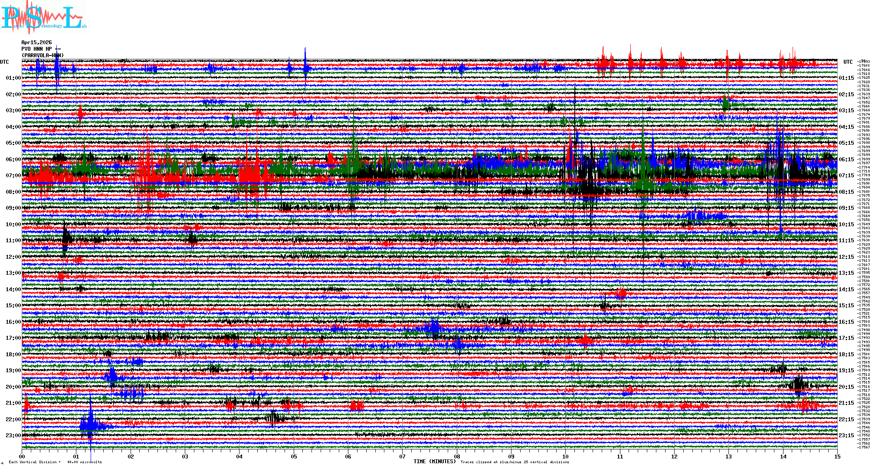872x468 pixels.
Task: Click minute 08 on bottom axis
Action: 457,456
